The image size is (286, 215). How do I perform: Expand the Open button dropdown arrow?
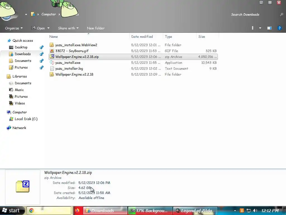[48, 28]
